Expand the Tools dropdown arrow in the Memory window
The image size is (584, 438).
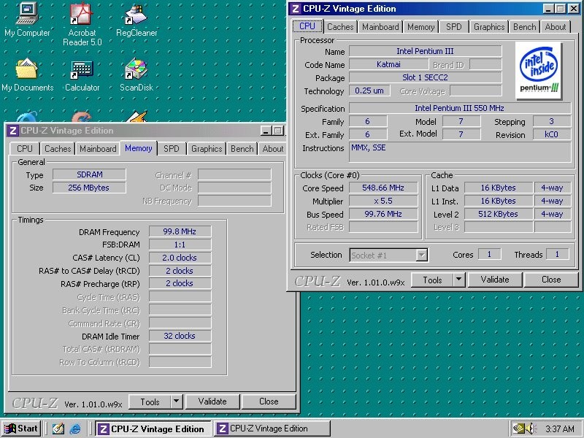click(176, 401)
